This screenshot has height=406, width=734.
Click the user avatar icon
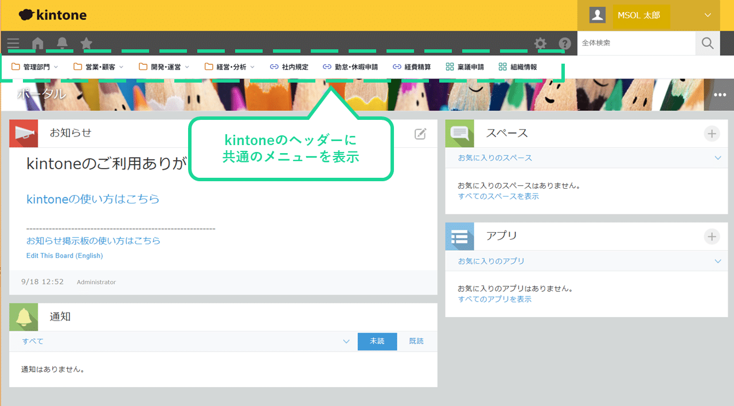pyautogui.click(x=598, y=15)
